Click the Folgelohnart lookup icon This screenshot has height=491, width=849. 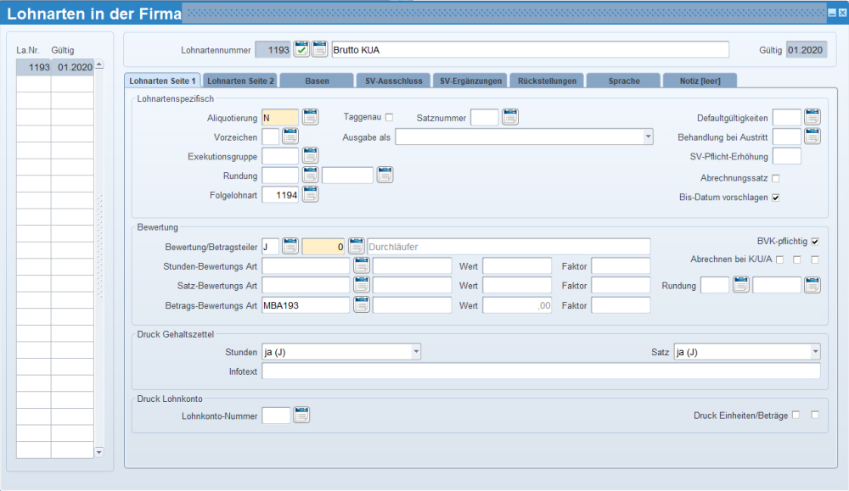tap(311, 194)
